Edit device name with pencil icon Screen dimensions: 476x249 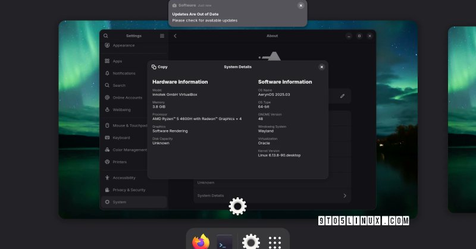342,96
